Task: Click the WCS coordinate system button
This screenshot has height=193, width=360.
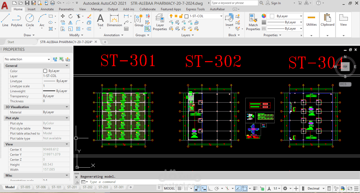Action: click(345, 84)
